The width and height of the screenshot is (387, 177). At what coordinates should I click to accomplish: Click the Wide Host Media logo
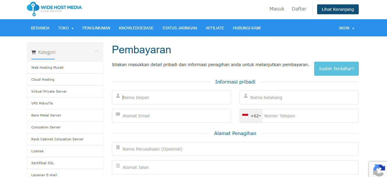click(x=54, y=9)
